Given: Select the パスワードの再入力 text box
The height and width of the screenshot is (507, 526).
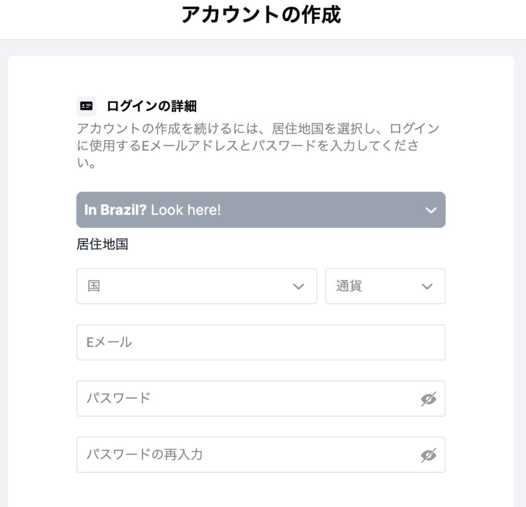Looking at the screenshot, I should coord(247,455).
